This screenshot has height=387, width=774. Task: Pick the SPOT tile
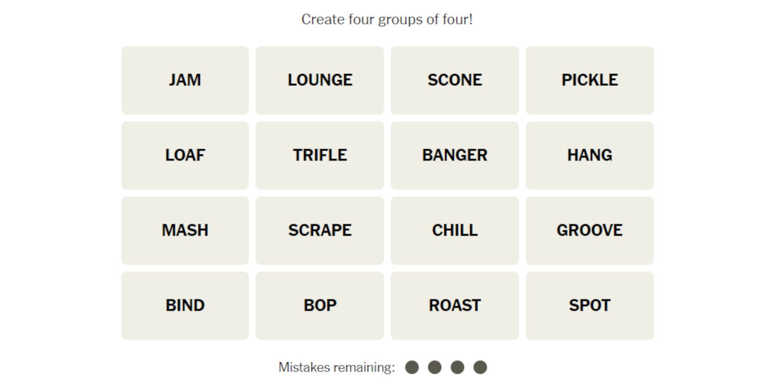[590, 306]
